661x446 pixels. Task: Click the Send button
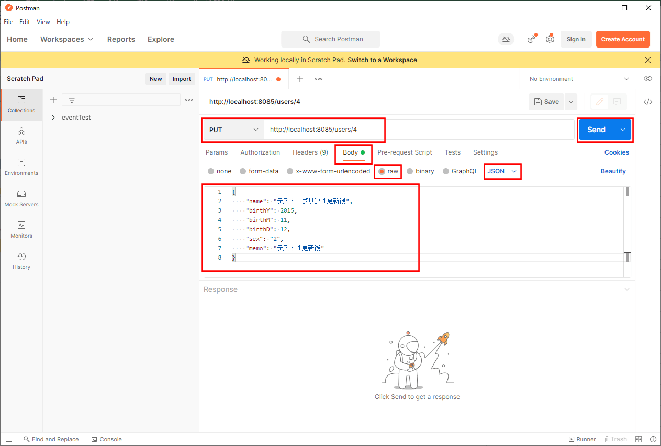click(x=596, y=130)
